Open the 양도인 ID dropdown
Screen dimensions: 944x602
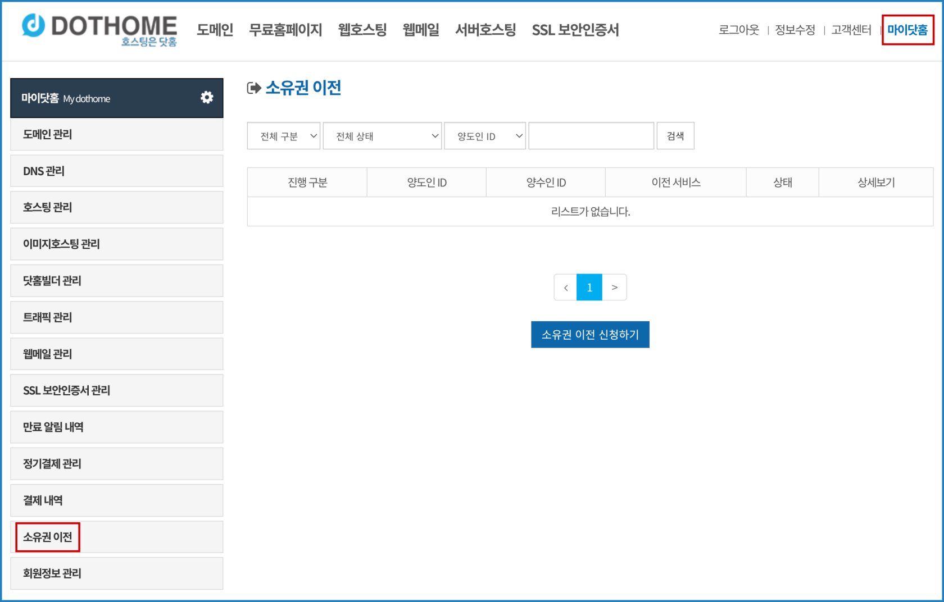(484, 135)
